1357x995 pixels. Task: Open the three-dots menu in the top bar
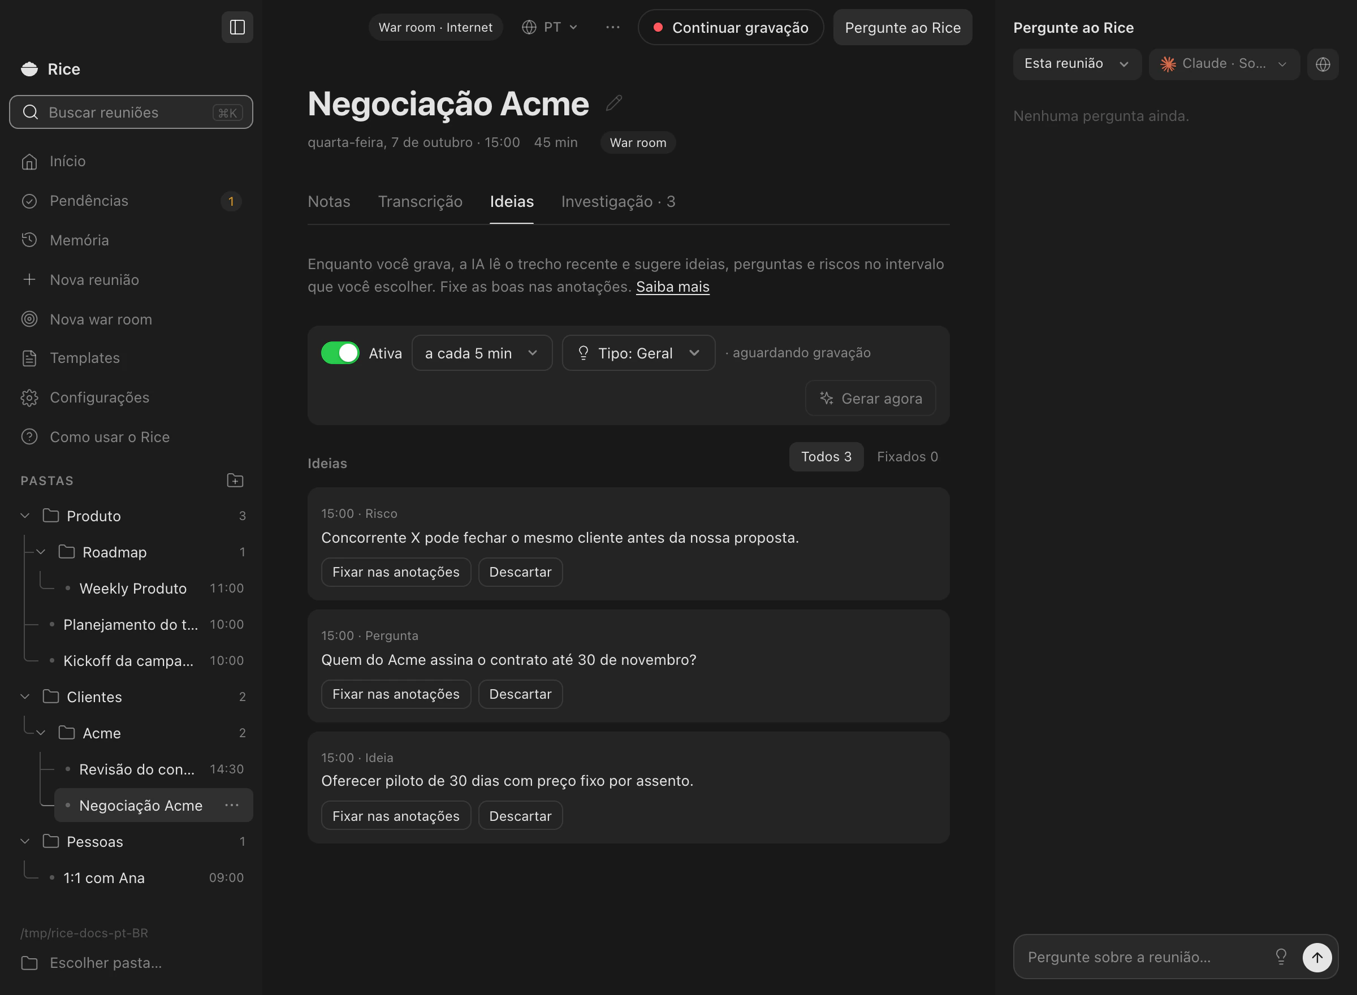pyautogui.click(x=612, y=27)
